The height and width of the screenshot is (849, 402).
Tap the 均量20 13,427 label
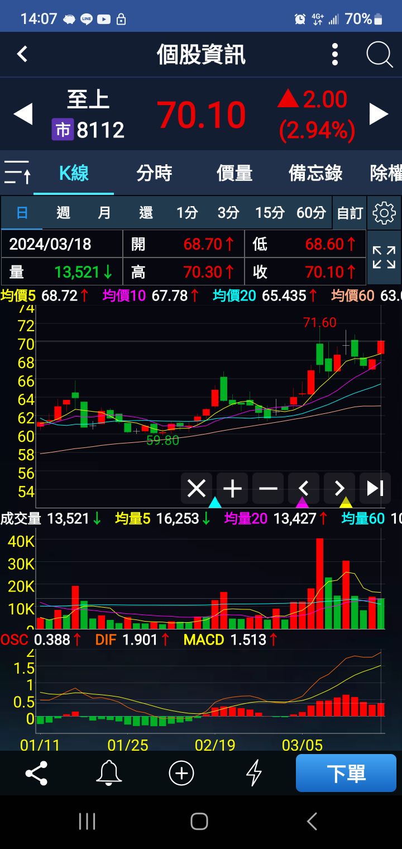tap(276, 519)
